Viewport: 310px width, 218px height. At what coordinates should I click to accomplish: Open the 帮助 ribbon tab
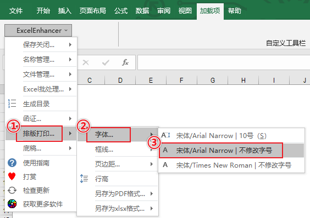(x=235, y=10)
